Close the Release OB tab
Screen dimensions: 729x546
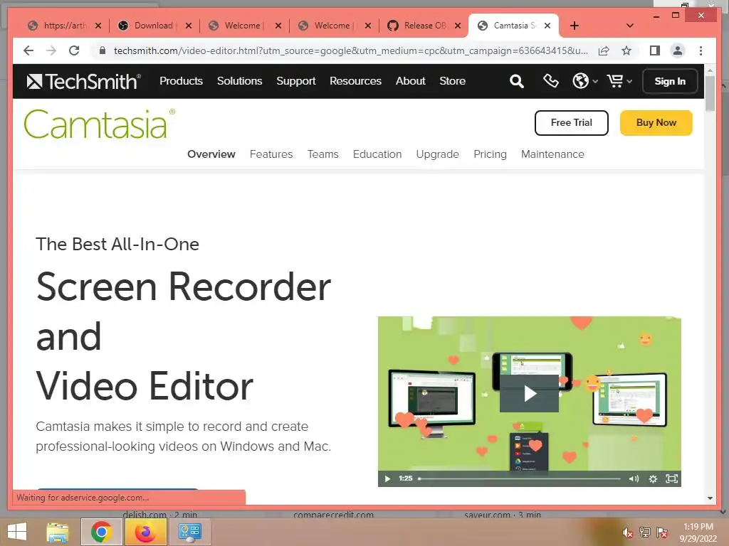click(x=458, y=26)
